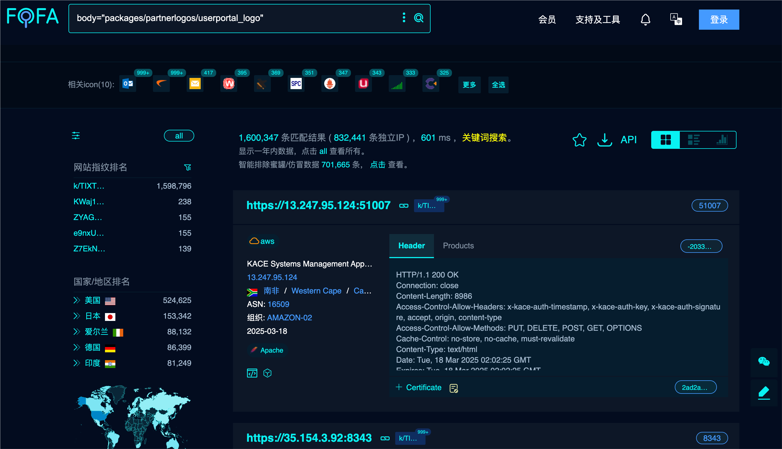Image resolution: width=782 pixels, height=449 pixels.
Task: Open result https://35.154.3.92:8343
Action: (x=309, y=438)
